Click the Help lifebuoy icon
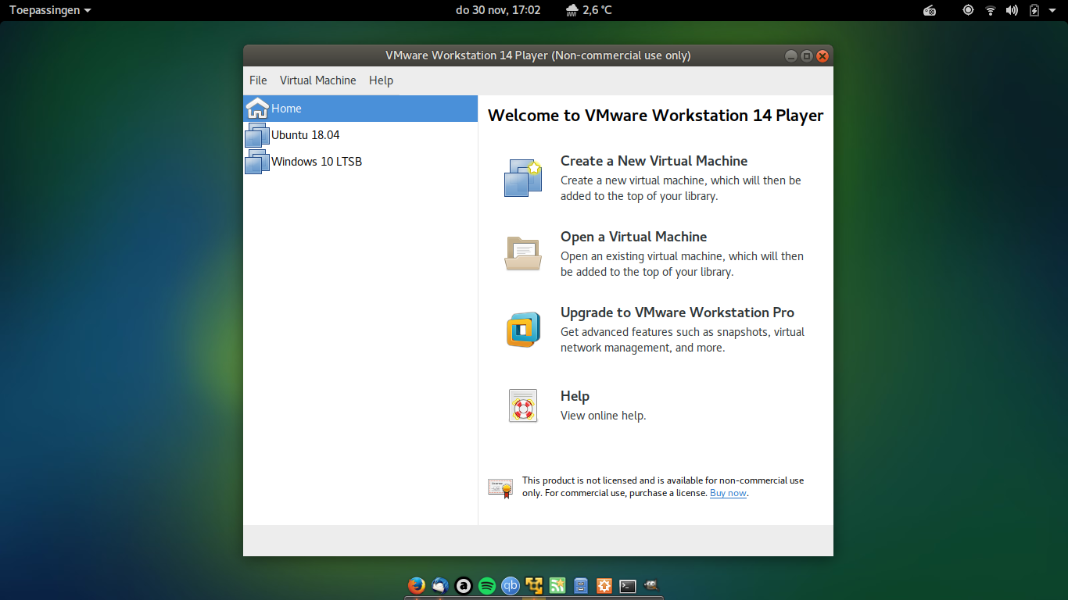The width and height of the screenshot is (1068, 600). coord(523,405)
